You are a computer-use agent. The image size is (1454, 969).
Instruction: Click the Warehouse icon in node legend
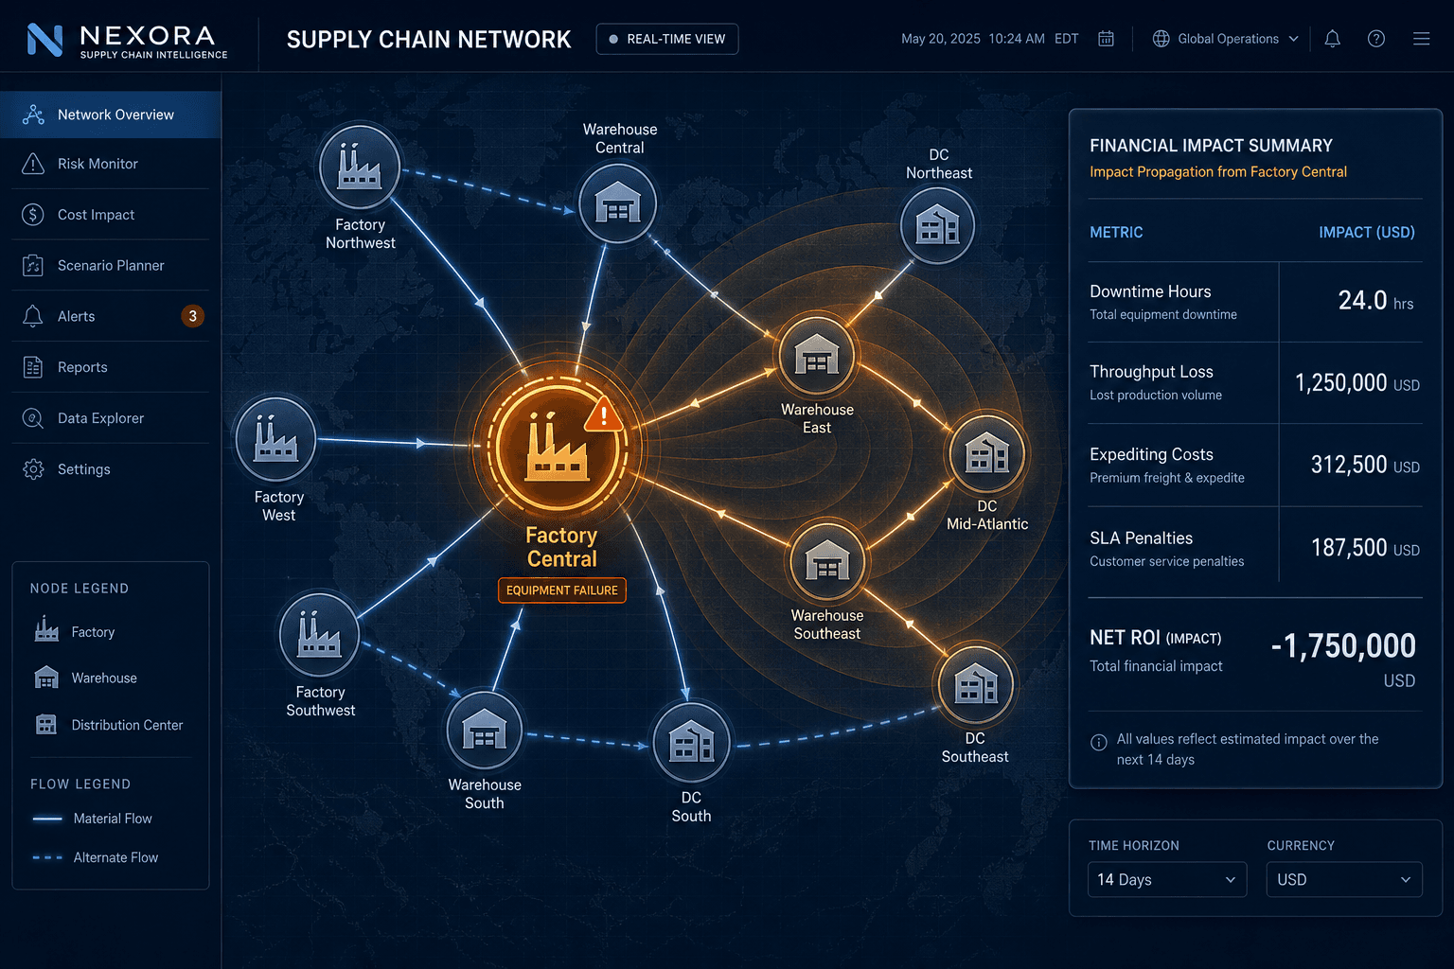click(x=46, y=678)
